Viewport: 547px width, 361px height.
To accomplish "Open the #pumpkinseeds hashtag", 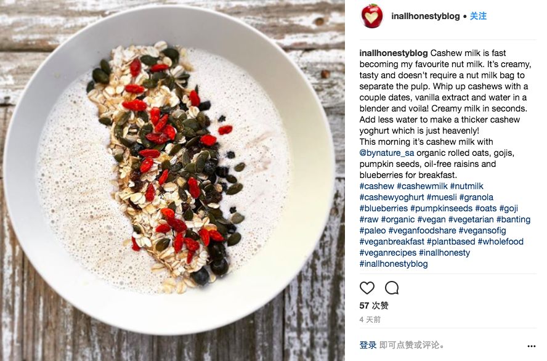I will point(441,208).
